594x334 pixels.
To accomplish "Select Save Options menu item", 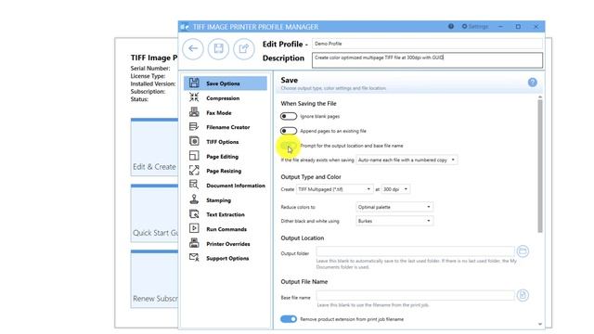I will click(x=226, y=83).
